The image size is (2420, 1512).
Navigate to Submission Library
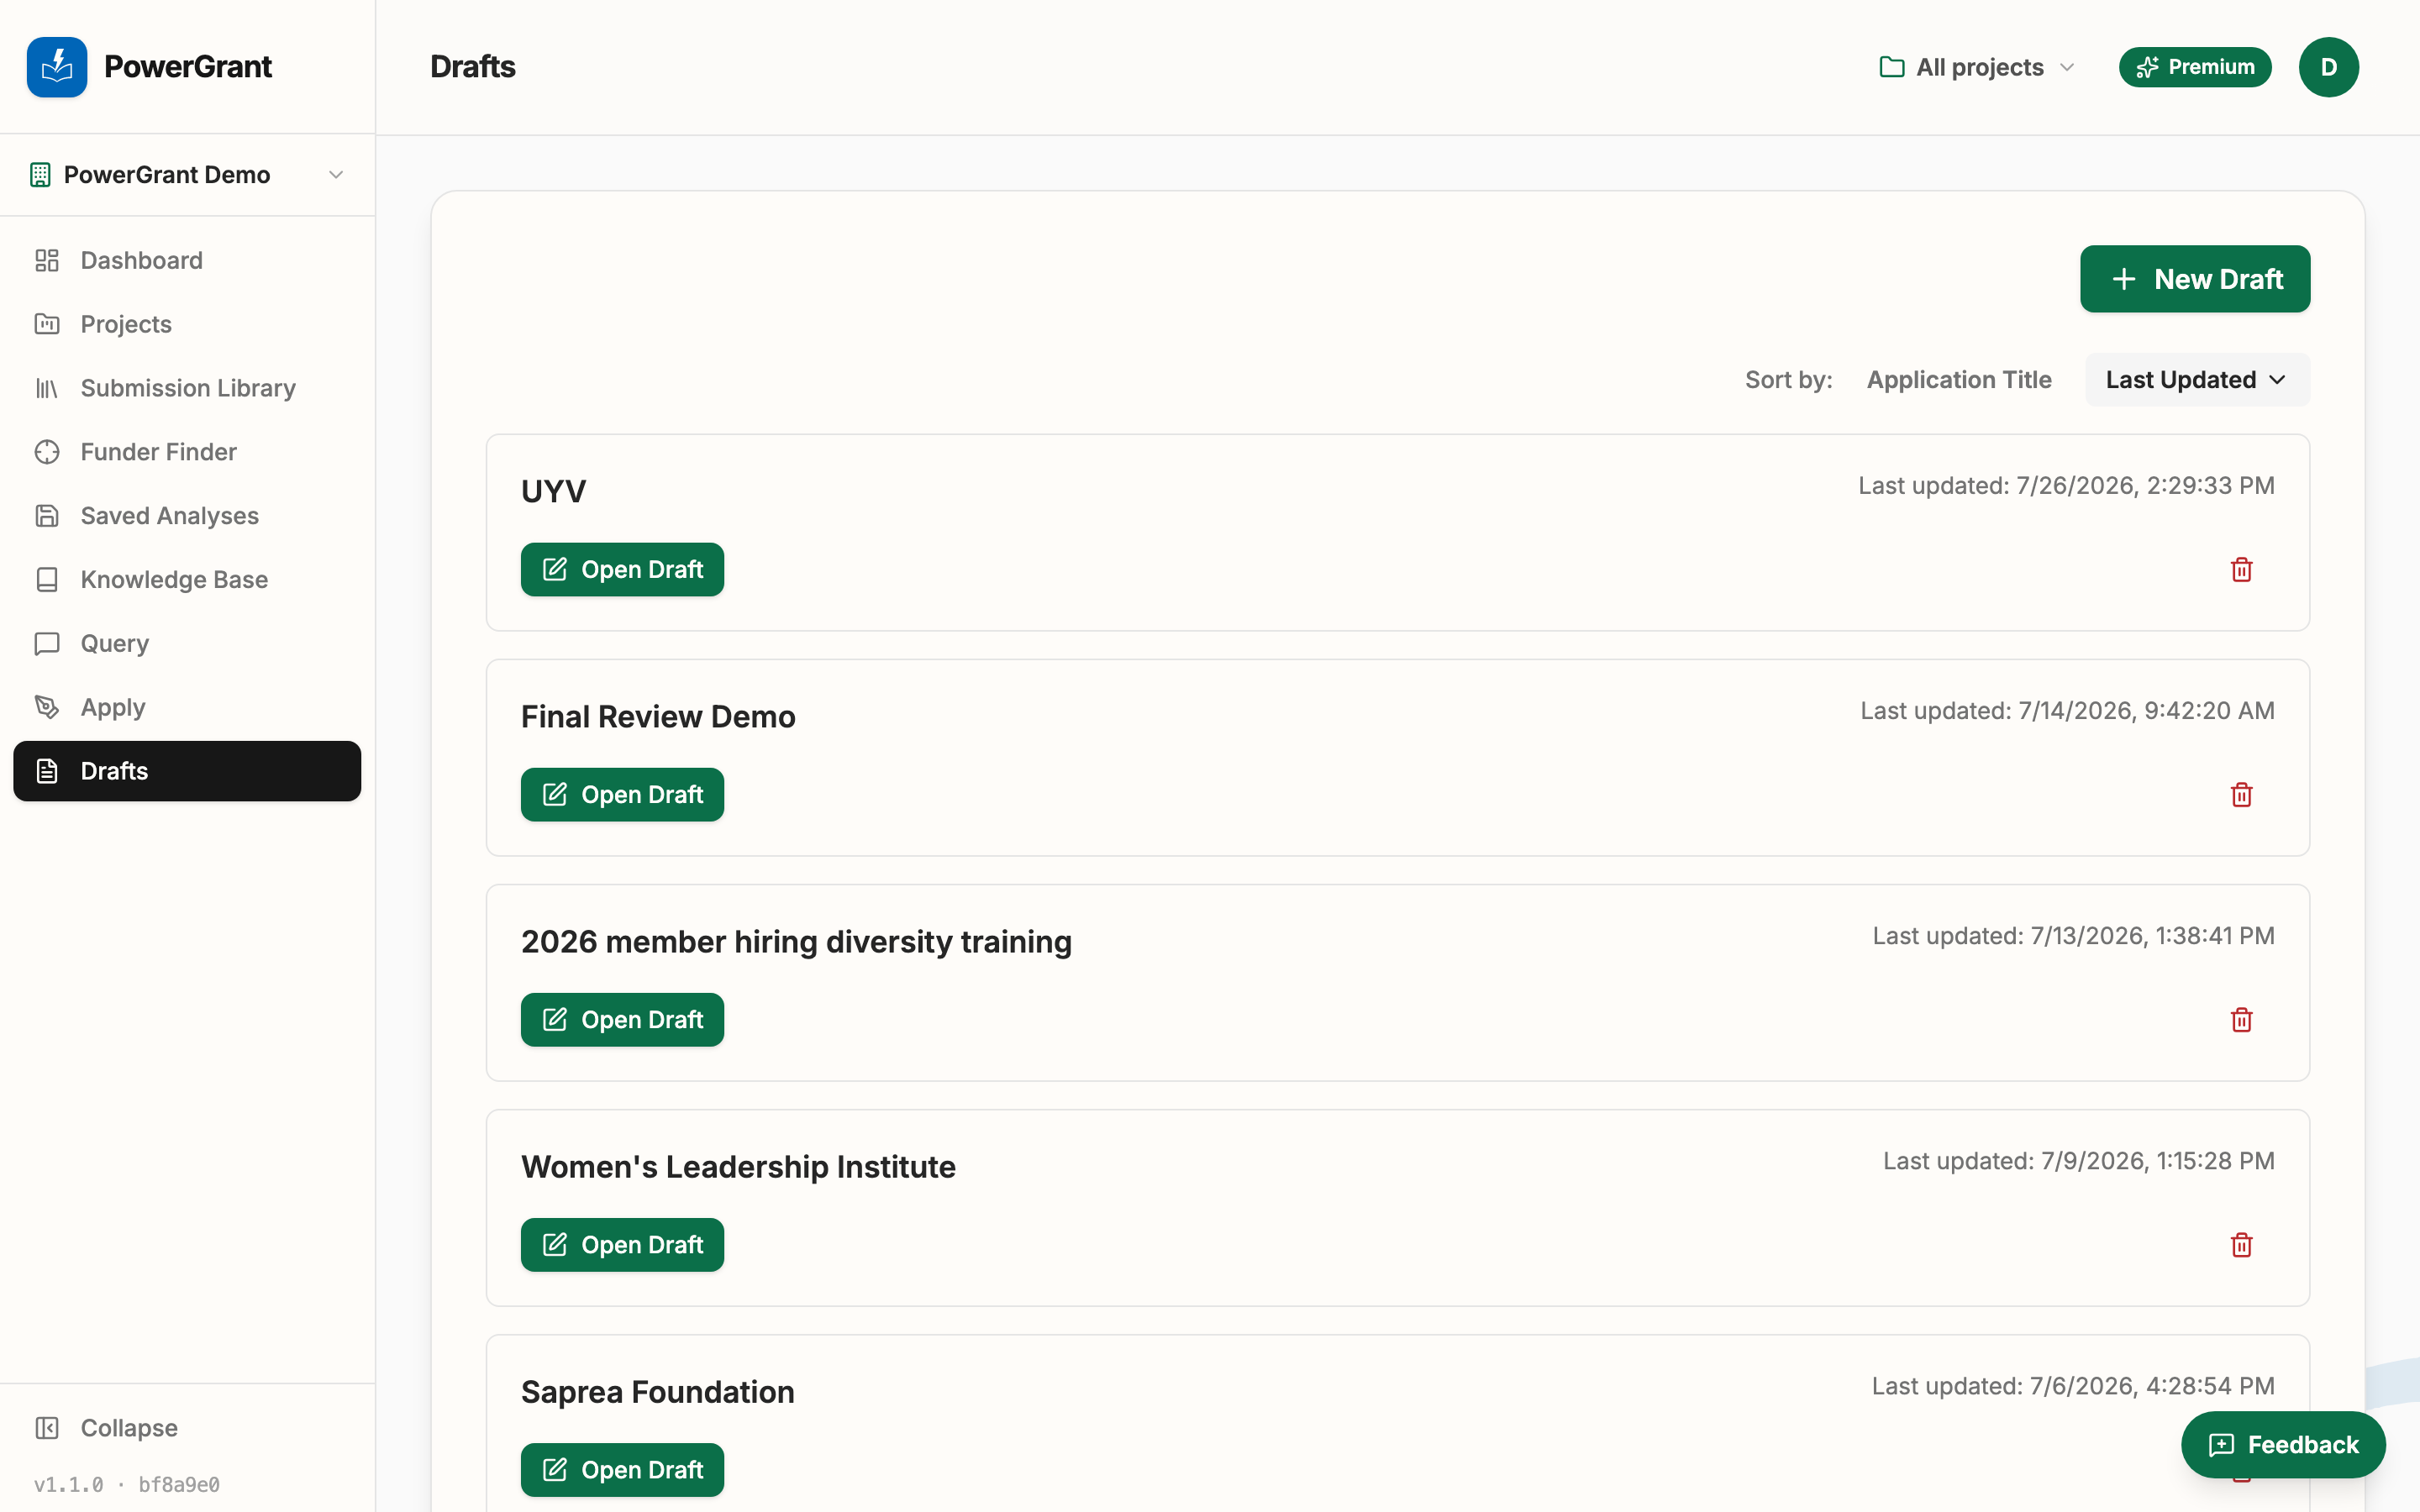coord(187,388)
